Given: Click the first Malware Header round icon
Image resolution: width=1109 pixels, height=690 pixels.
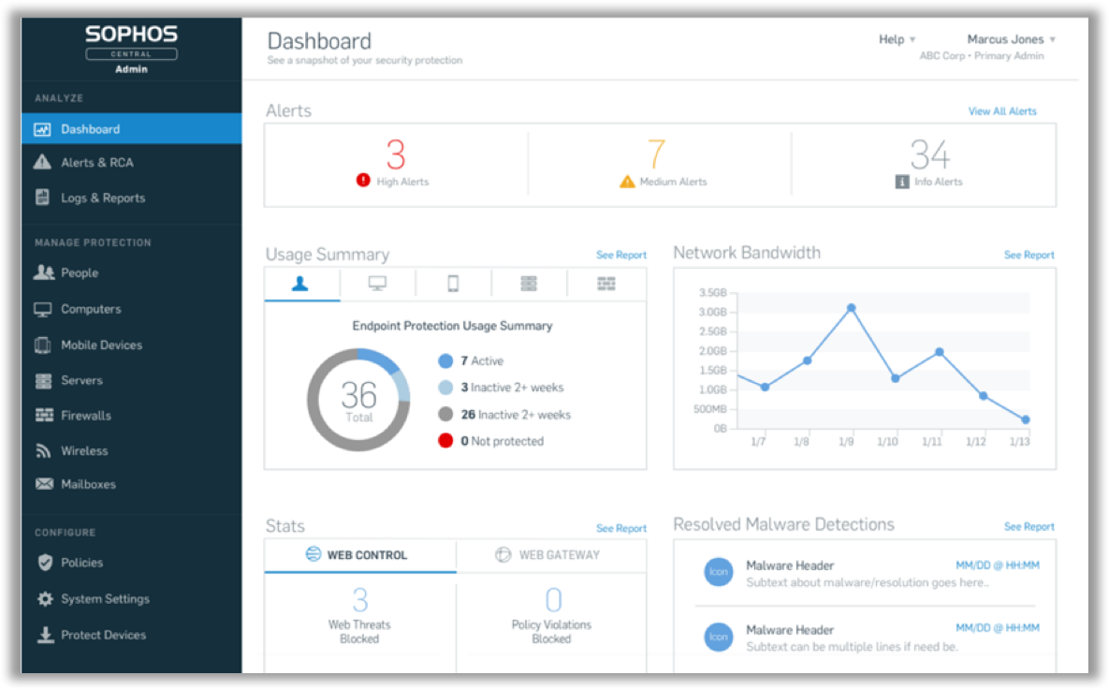Looking at the screenshot, I should pyautogui.click(x=718, y=572).
